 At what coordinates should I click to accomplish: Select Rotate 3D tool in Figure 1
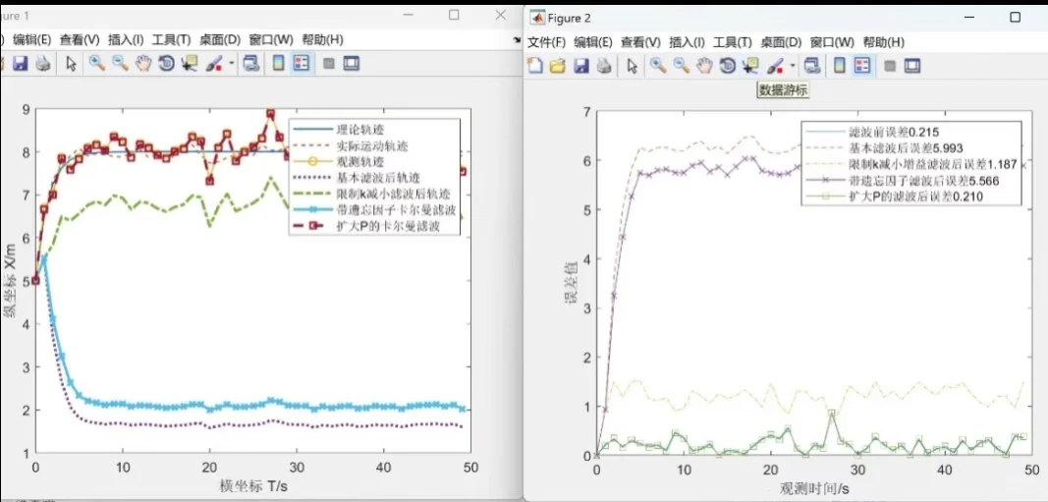coord(166,64)
